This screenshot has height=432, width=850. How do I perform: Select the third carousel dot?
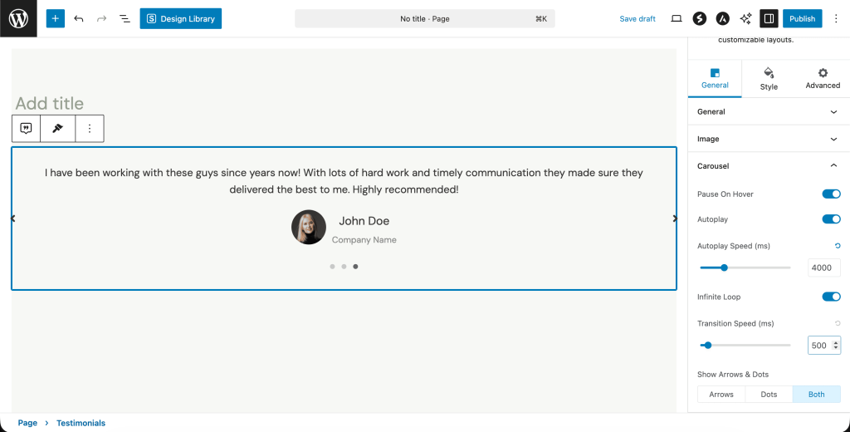tap(355, 267)
